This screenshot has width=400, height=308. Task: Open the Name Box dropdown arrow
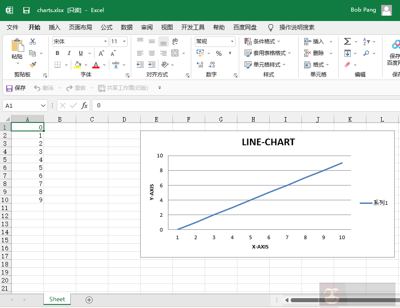(x=43, y=105)
